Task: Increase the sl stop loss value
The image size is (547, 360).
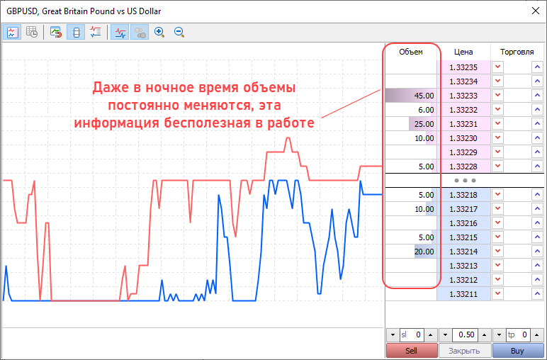Action: tap(431, 335)
